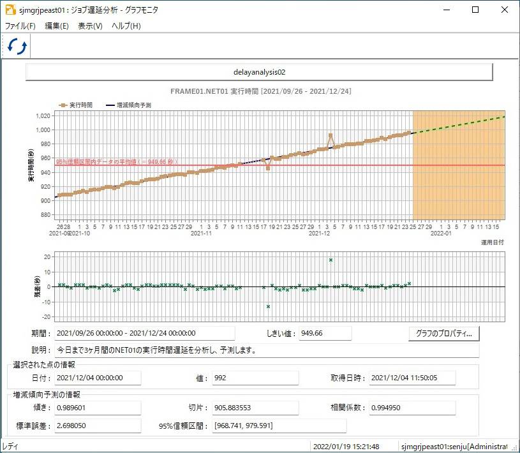
Task: Click the 相関係数 correlation field
Action: pyautogui.click(x=412, y=408)
